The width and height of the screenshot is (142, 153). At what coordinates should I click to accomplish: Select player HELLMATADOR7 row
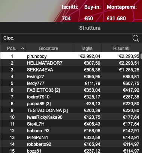(70, 63)
